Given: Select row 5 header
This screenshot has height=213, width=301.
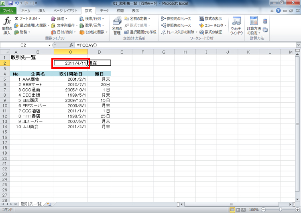Looking at the screenshot, I should [x=5, y=79].
